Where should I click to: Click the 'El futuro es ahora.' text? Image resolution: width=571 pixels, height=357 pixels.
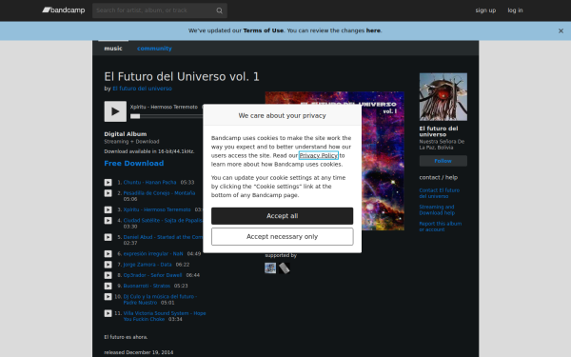coord(126,337)
